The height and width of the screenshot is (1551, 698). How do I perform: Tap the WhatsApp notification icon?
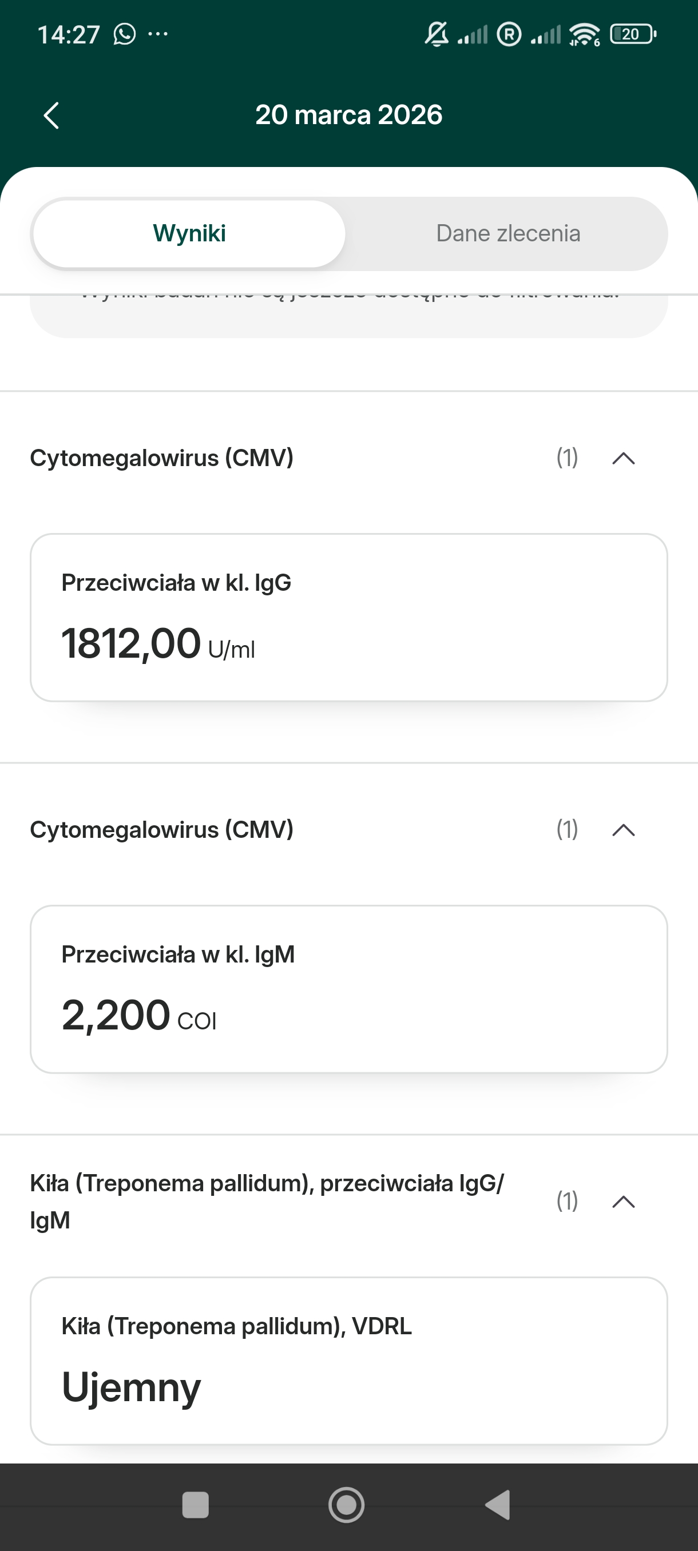click(125, 34)
